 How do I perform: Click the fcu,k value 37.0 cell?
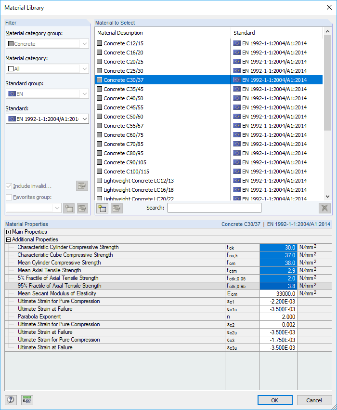pyautogui.click(x=278, y=255)
